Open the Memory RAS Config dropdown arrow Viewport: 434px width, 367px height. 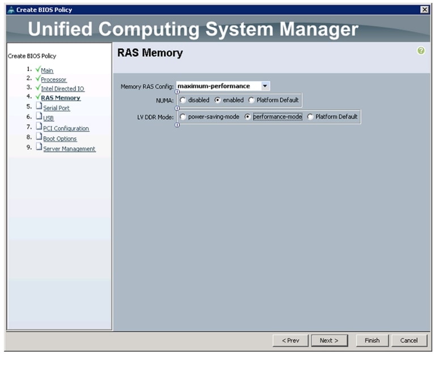pyautogui.click(x=265, y=86)
